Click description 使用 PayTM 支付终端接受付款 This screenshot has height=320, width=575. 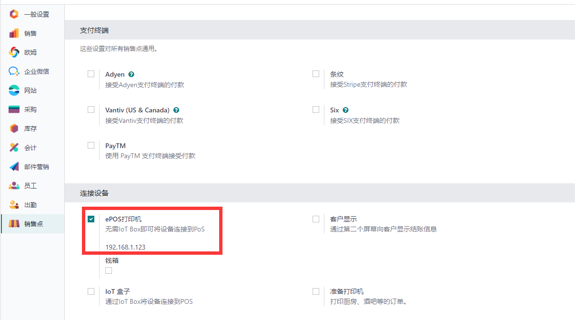150,156
